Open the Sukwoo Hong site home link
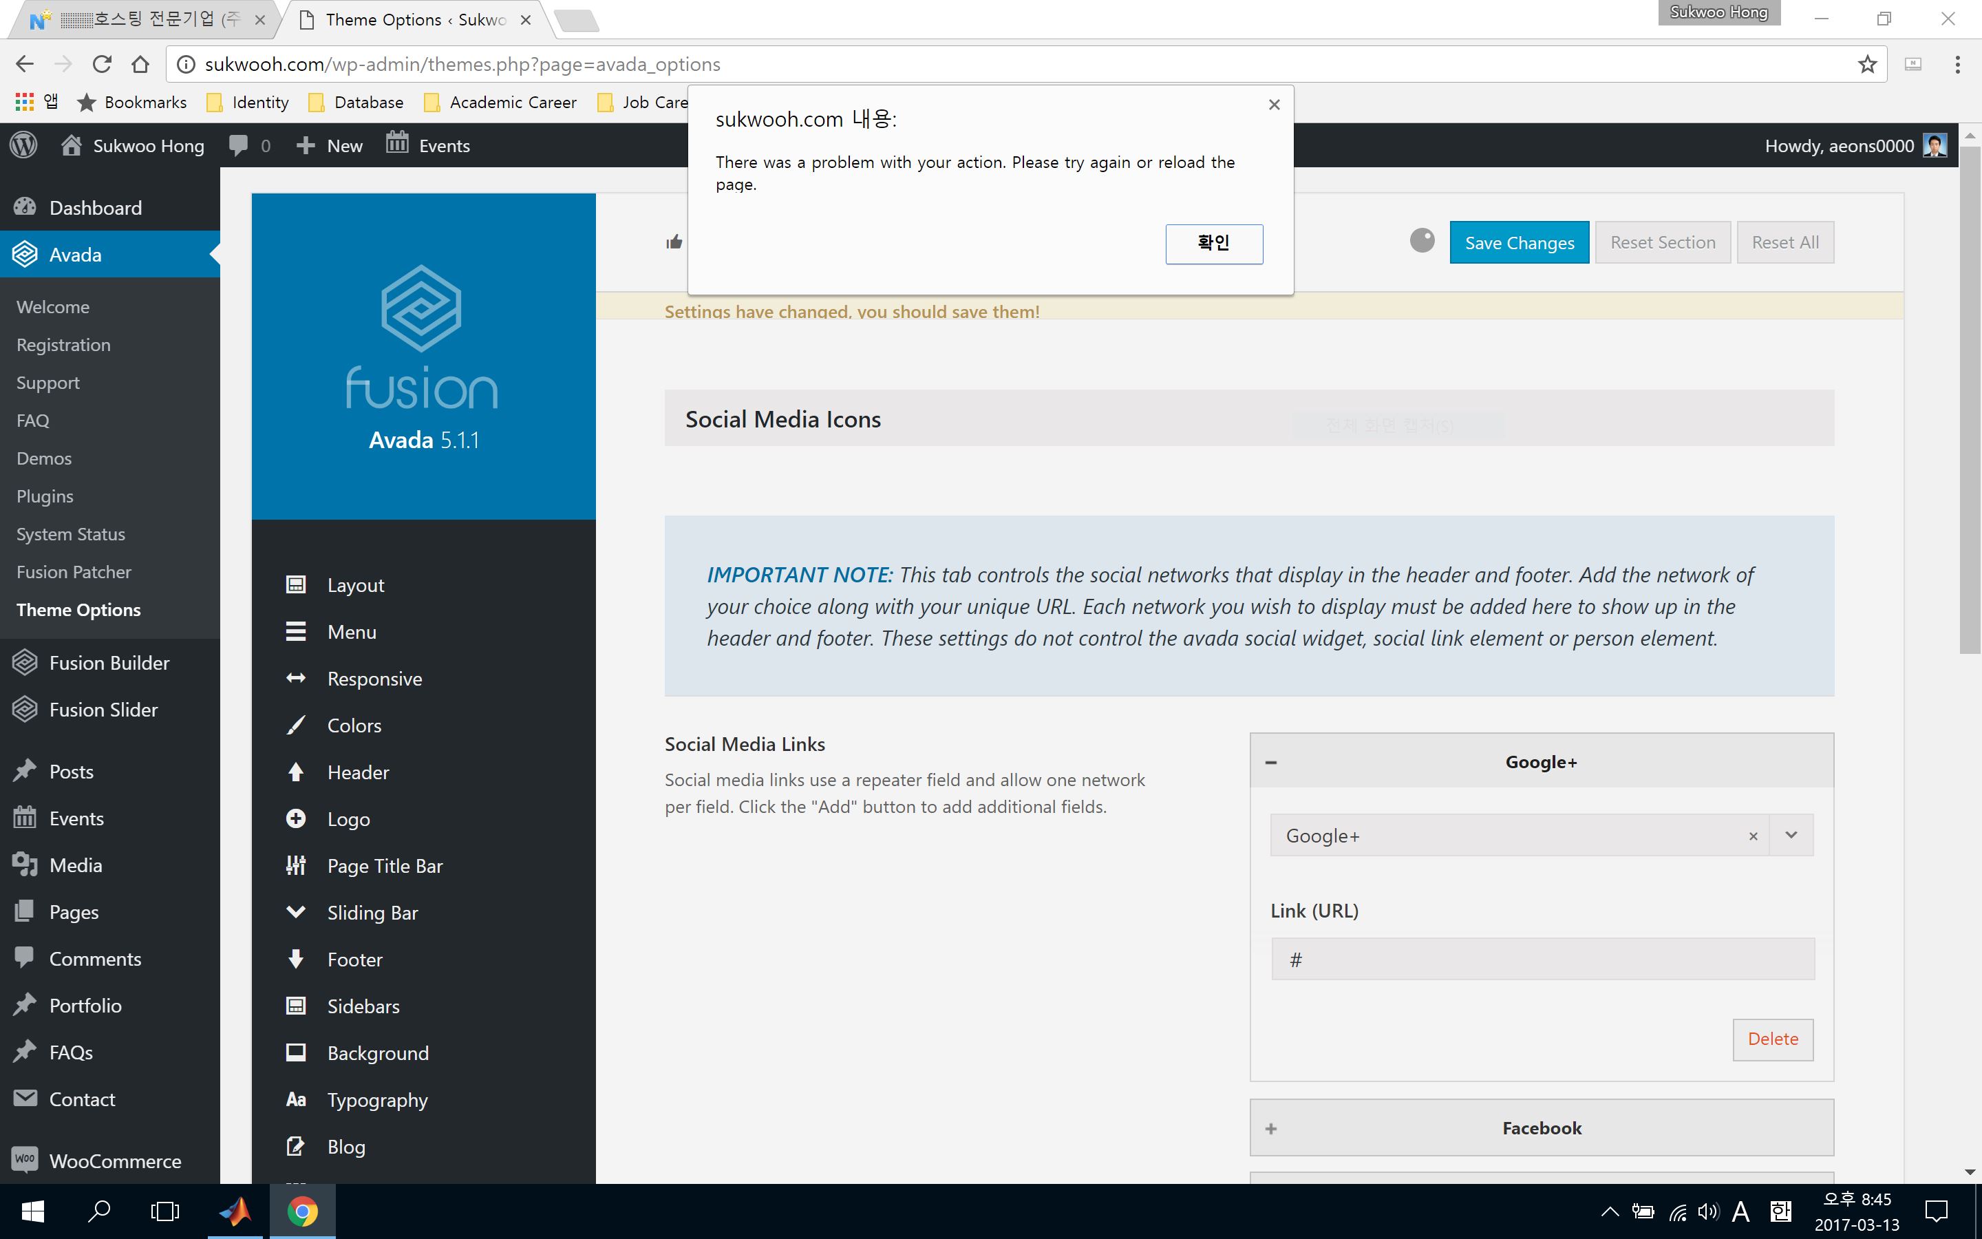 (133, 145)
